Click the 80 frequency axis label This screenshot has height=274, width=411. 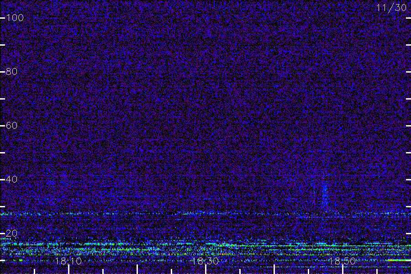(x=11, y=72)
